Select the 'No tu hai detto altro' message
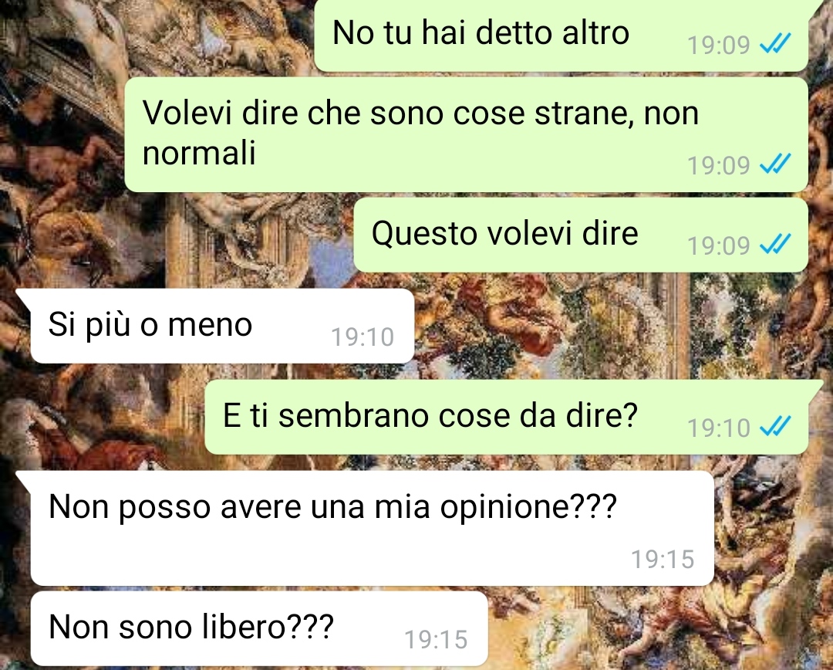The image size is (833, 670). 562,35
